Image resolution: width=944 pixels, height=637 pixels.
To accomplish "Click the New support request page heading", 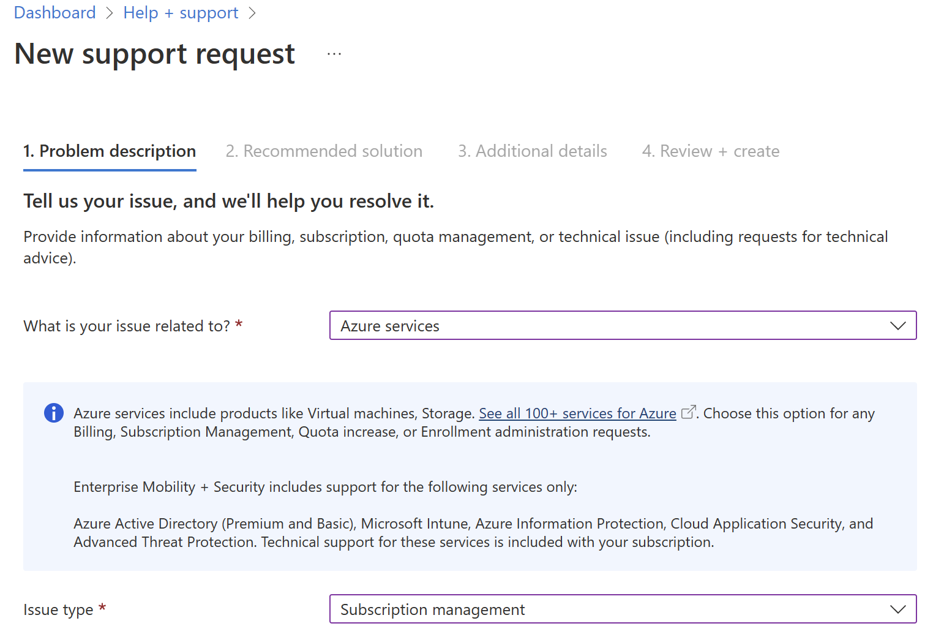I will pyautogui.click(x=154, y=54).
